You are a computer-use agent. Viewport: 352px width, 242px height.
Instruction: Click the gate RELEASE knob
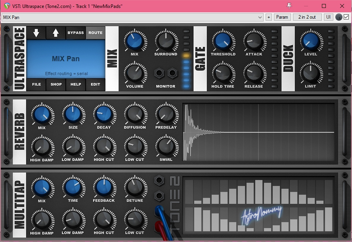254,74
